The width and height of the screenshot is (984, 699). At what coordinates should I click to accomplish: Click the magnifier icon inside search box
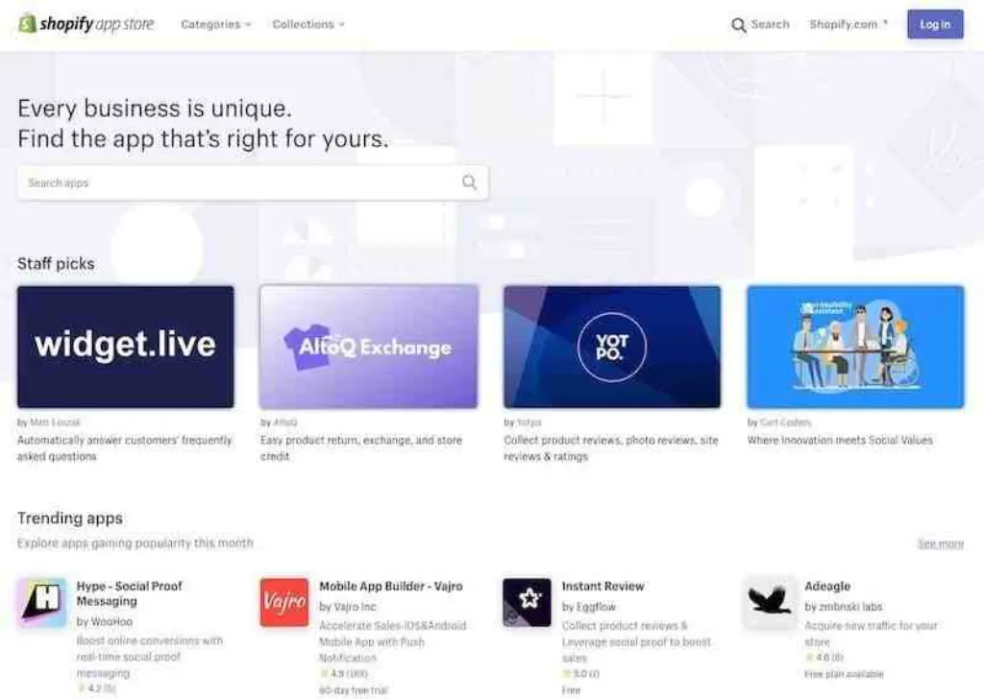point(469,182)
